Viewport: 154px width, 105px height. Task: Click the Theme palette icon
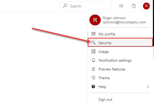93,78
